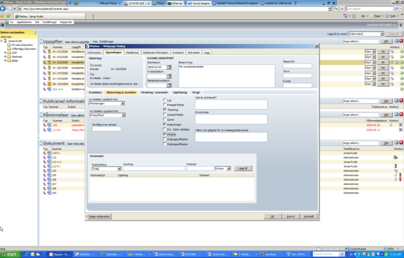Open the Rapporter menu

66,22
